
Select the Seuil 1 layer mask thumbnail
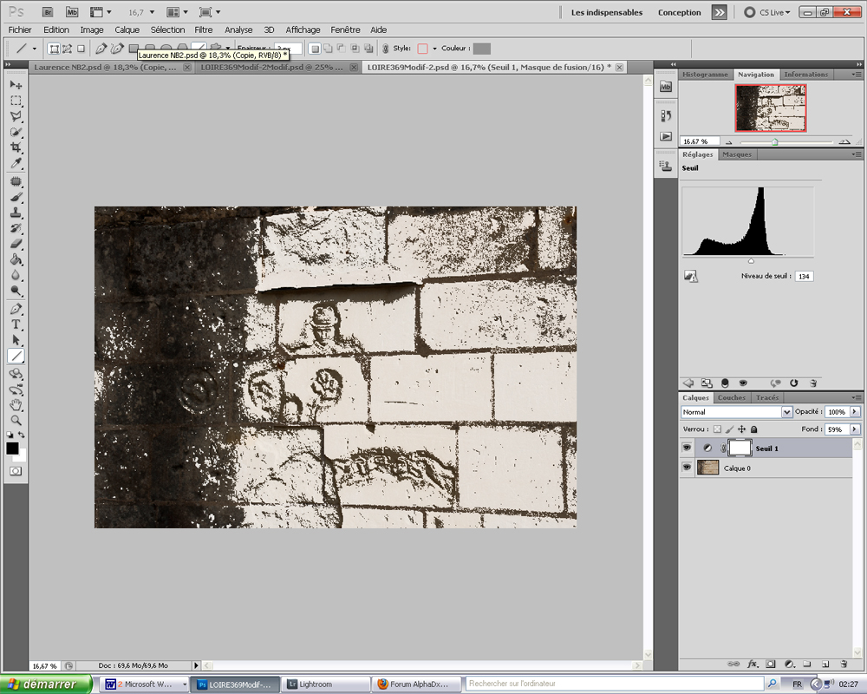(x=740, y=448)
